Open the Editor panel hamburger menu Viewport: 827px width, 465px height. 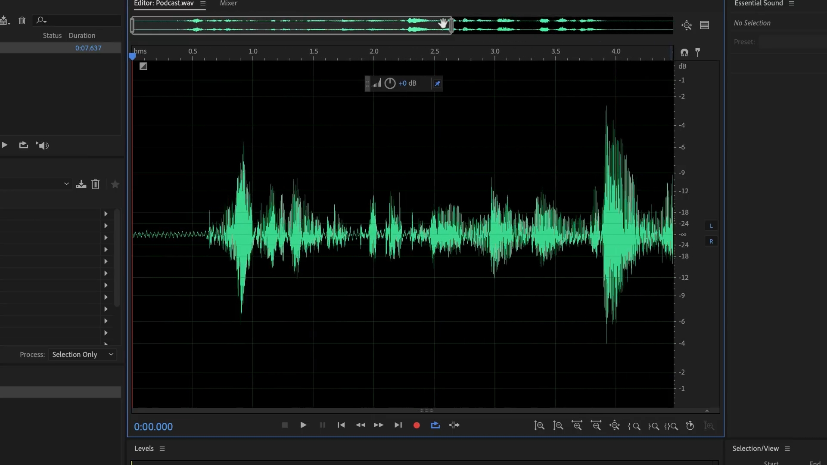[203, 3]
